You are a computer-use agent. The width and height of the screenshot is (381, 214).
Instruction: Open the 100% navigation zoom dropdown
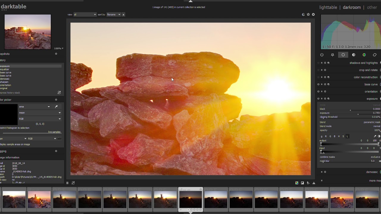pos(59,48)
